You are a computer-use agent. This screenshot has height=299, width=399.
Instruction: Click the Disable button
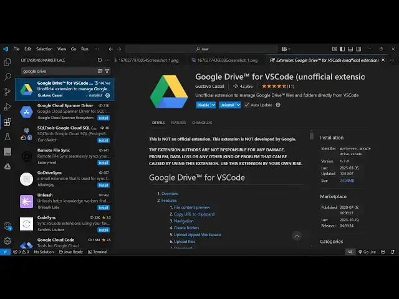[x=203, y=105]
